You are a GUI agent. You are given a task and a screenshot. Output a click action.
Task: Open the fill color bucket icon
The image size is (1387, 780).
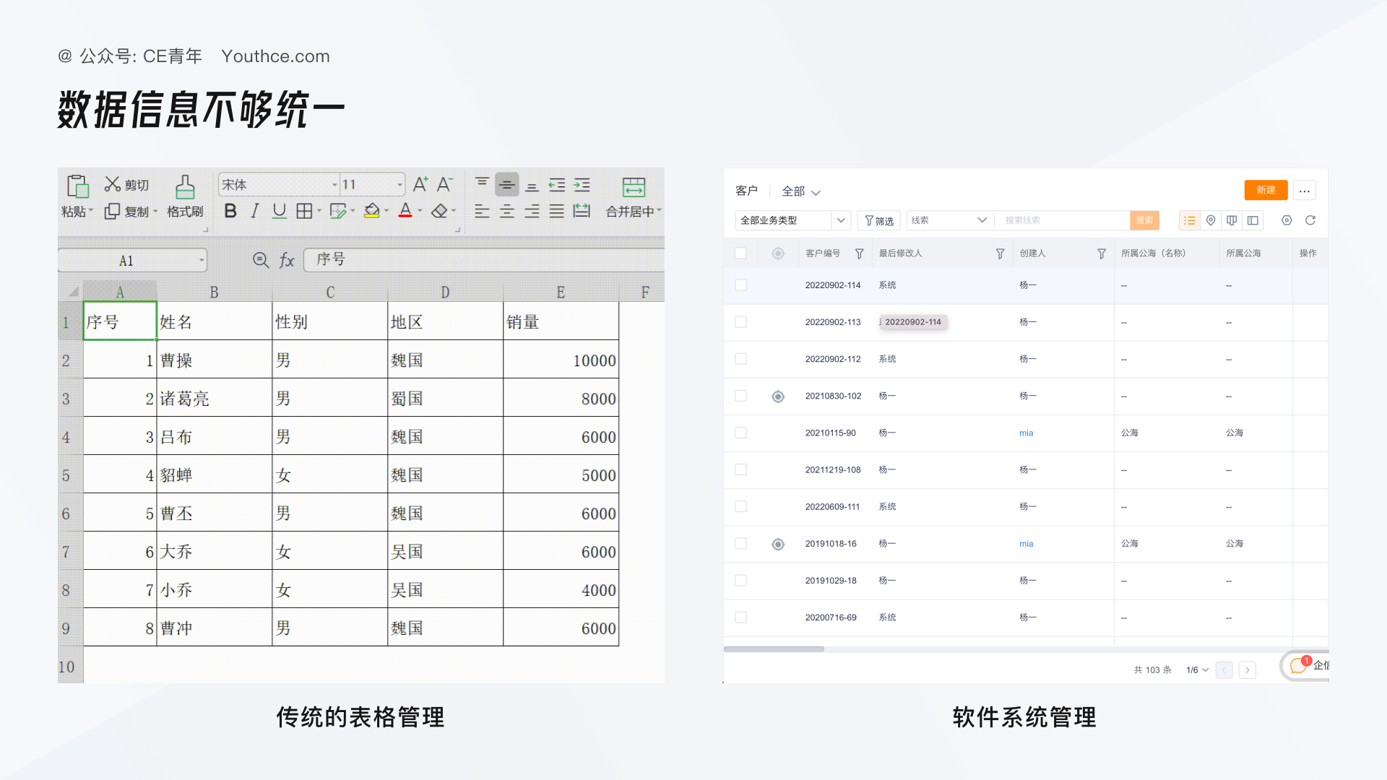point(371,210)
